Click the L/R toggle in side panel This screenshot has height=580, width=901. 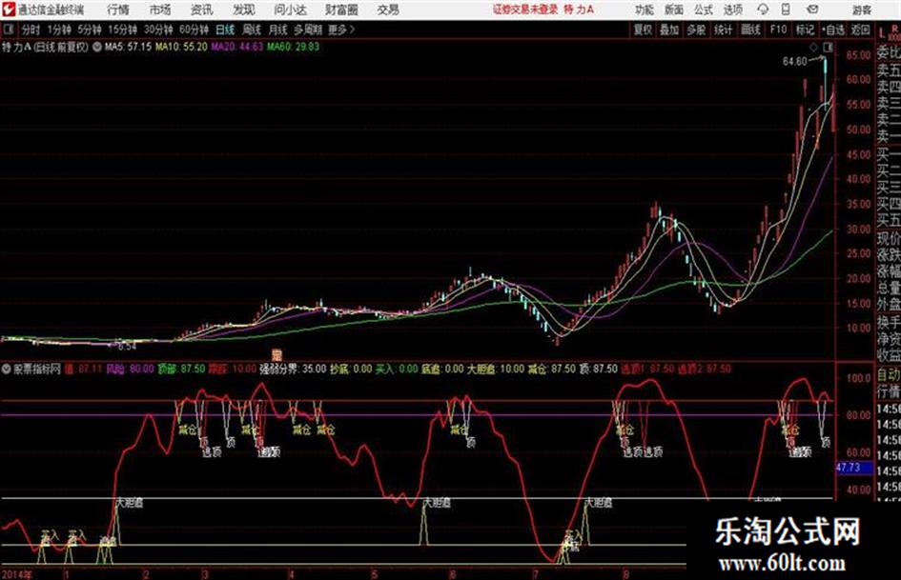coord(889,32)
